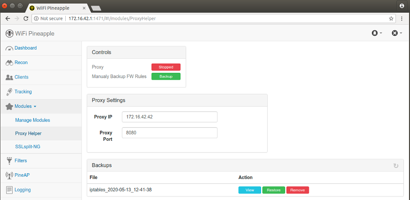The height and width of the screenshot is (200, 410).
Task: Open the notifications dropdown in the header
Action: pyautogui.click(x=377, y=33)
